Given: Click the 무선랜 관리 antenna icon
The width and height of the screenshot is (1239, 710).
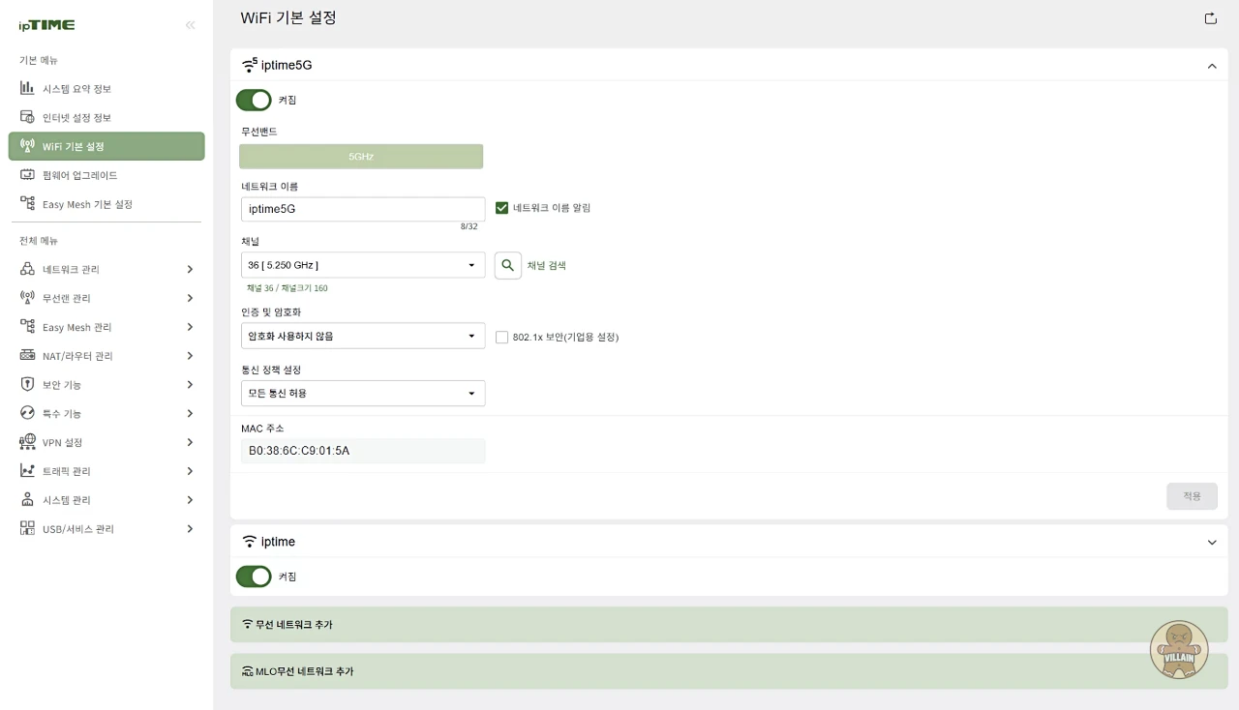Looking at the screenshot, I should [27, 298].
